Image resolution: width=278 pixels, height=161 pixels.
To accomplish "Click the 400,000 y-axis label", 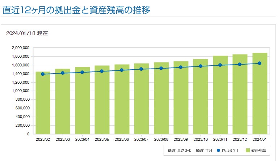I will 22,117.
